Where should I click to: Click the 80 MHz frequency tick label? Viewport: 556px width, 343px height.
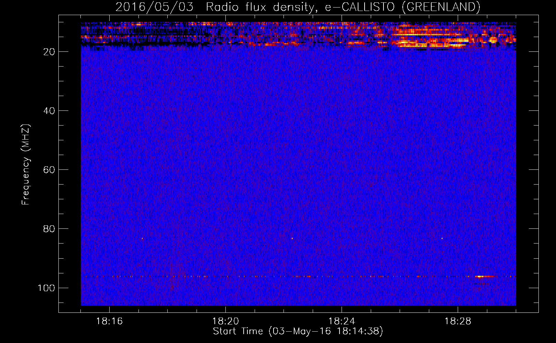pos(49,229)
